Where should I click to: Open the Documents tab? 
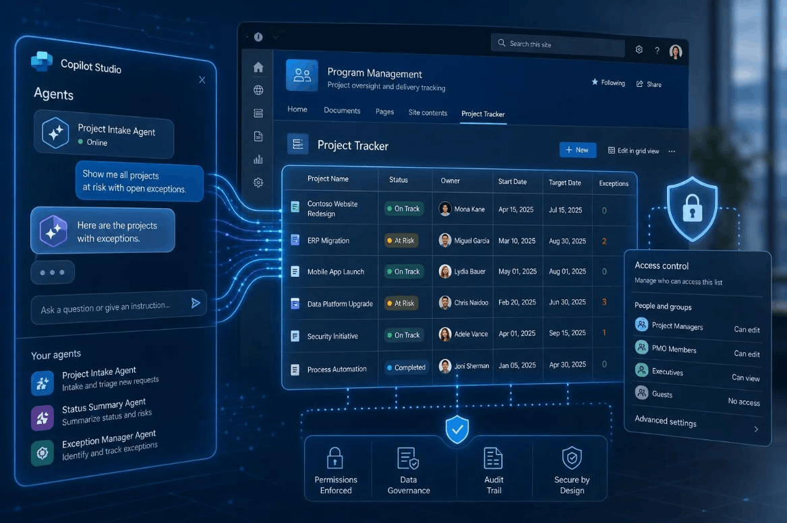coord(342,111)
